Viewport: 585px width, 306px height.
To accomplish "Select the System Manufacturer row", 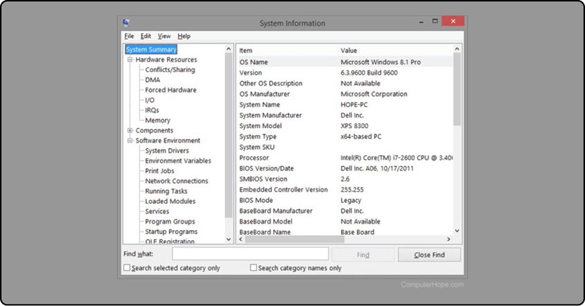I will point(345,116).
